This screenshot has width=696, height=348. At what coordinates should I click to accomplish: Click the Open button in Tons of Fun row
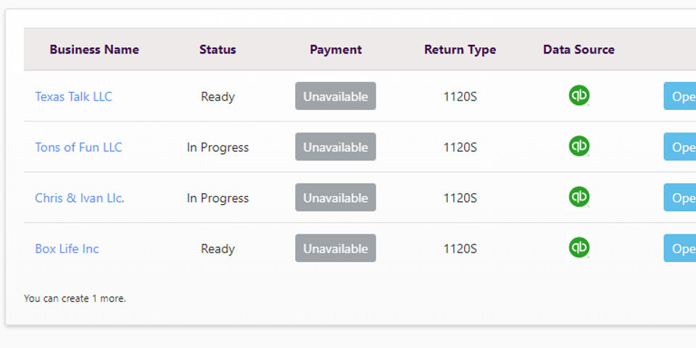point(680,147)
